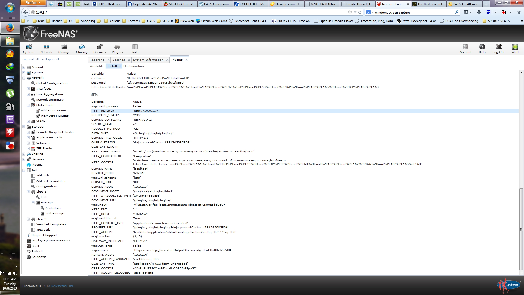Open iXsystems, Inc. footer link
The width and height of the screenshot is (524, 295).
[63, 286]
